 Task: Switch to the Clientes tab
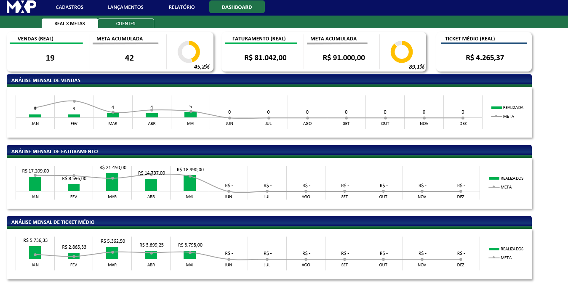(x=125, y=24)
